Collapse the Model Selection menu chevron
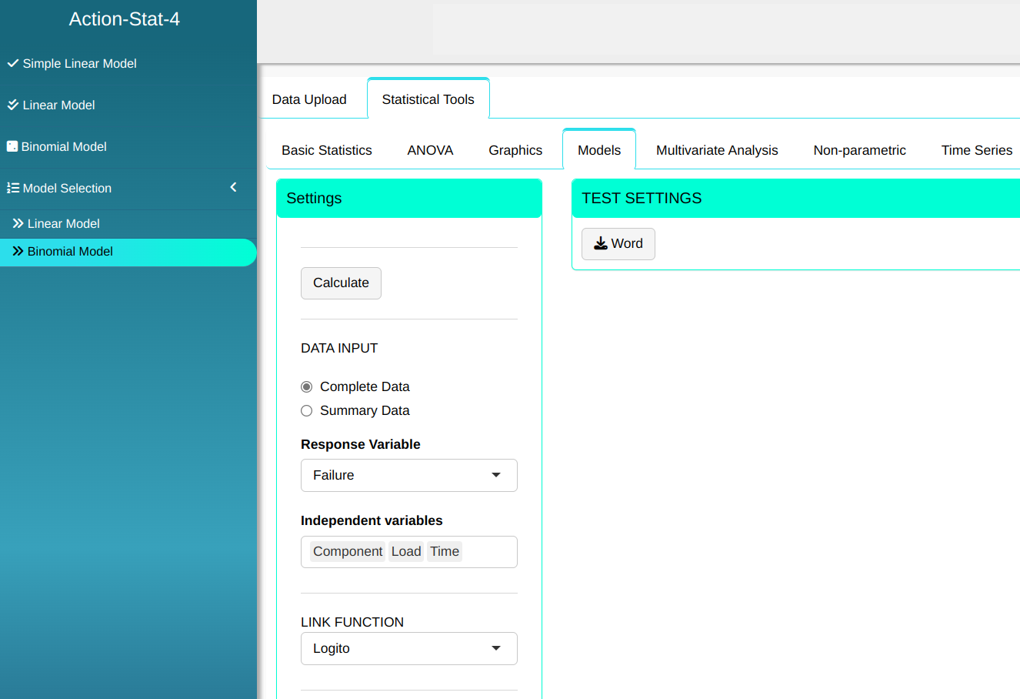 tap(233, 188)
